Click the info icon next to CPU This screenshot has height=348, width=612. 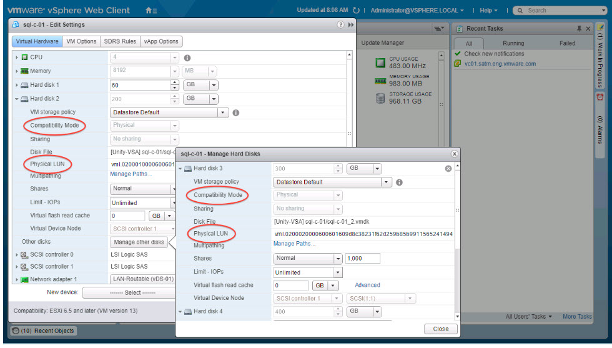187,57
